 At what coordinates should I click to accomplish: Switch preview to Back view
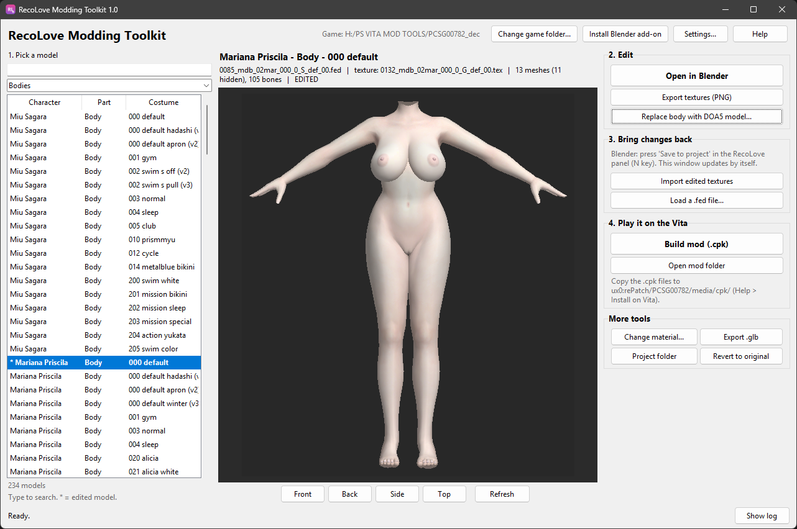(x=350, y=494)
